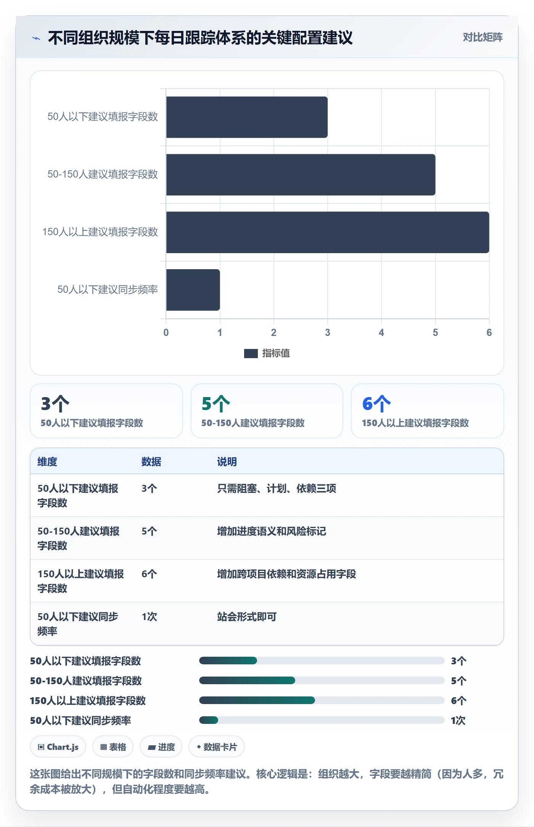534x827 pixels.
Task: Click the 对比矩阵 label in header
Action: pos(483,37)
